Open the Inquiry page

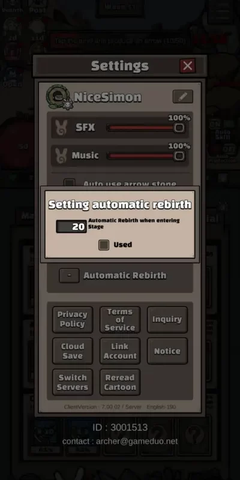point(167,320)
